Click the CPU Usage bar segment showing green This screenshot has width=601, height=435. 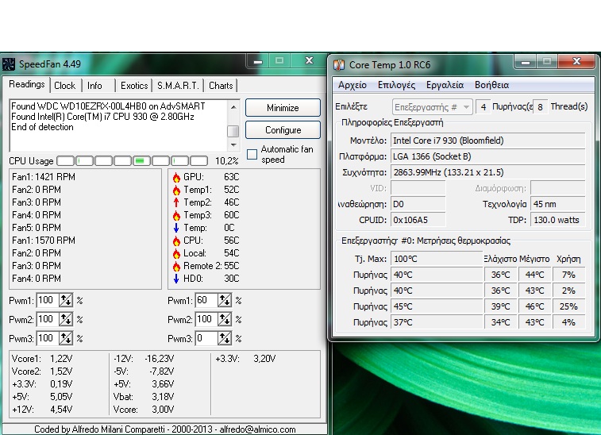(141, 161)
